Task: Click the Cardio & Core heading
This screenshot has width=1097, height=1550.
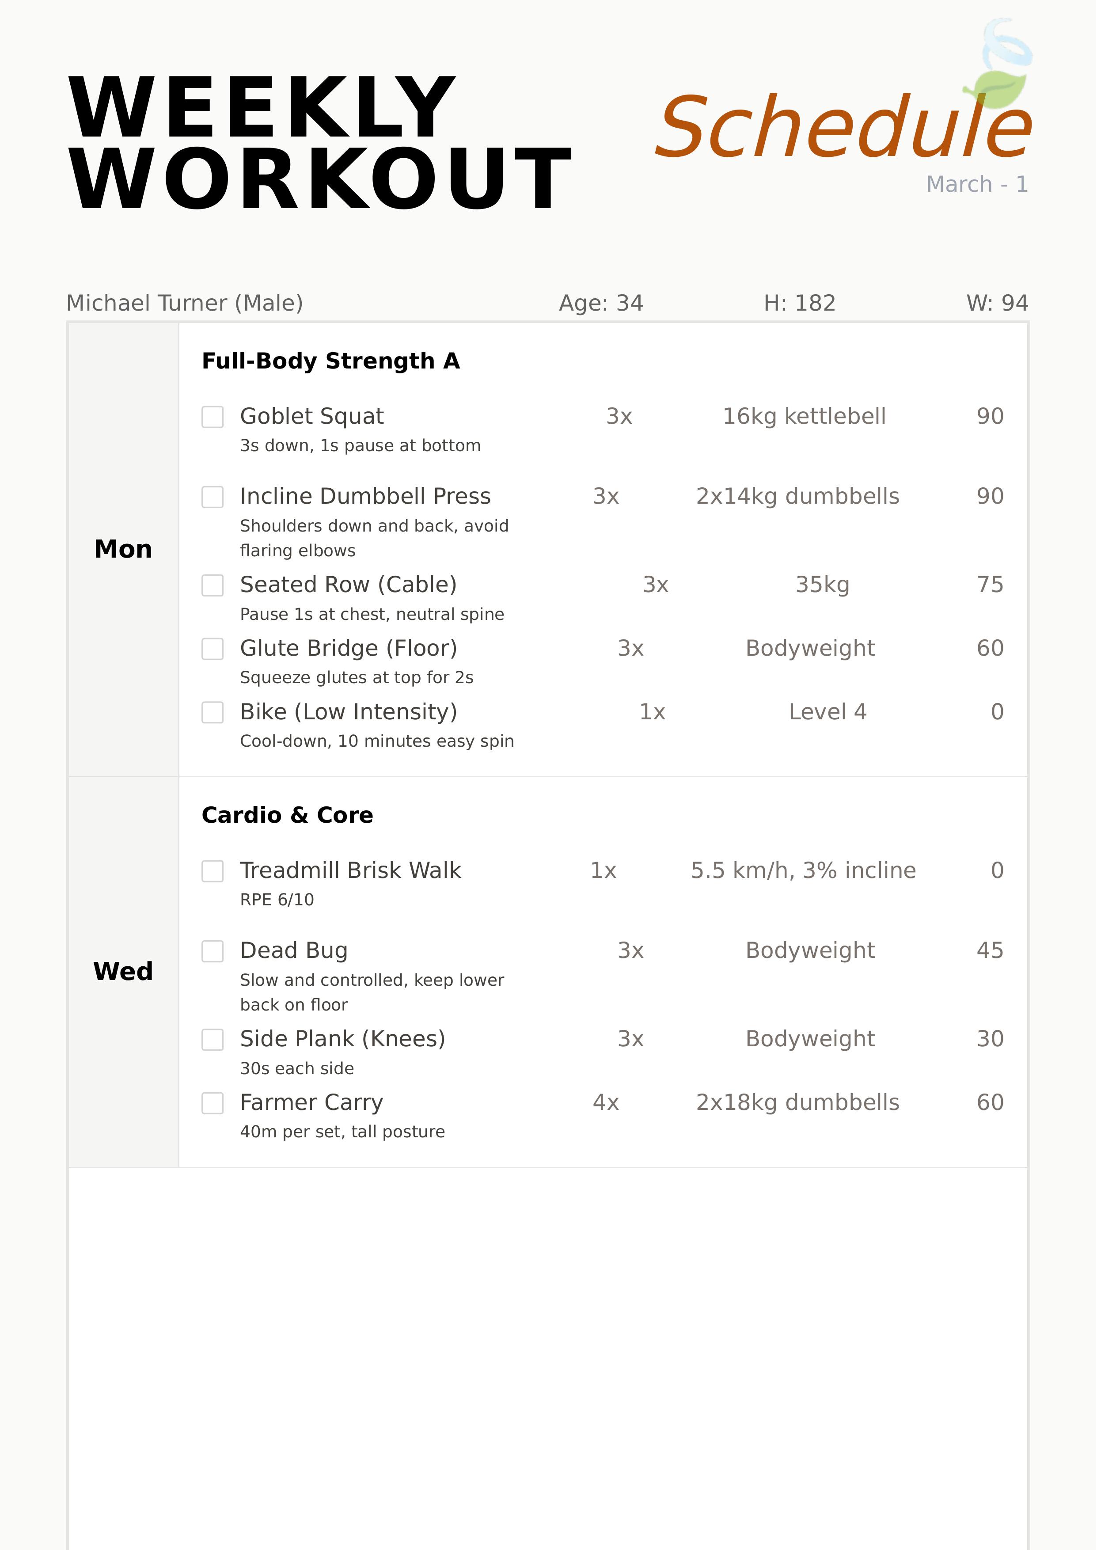Action: 287,815
